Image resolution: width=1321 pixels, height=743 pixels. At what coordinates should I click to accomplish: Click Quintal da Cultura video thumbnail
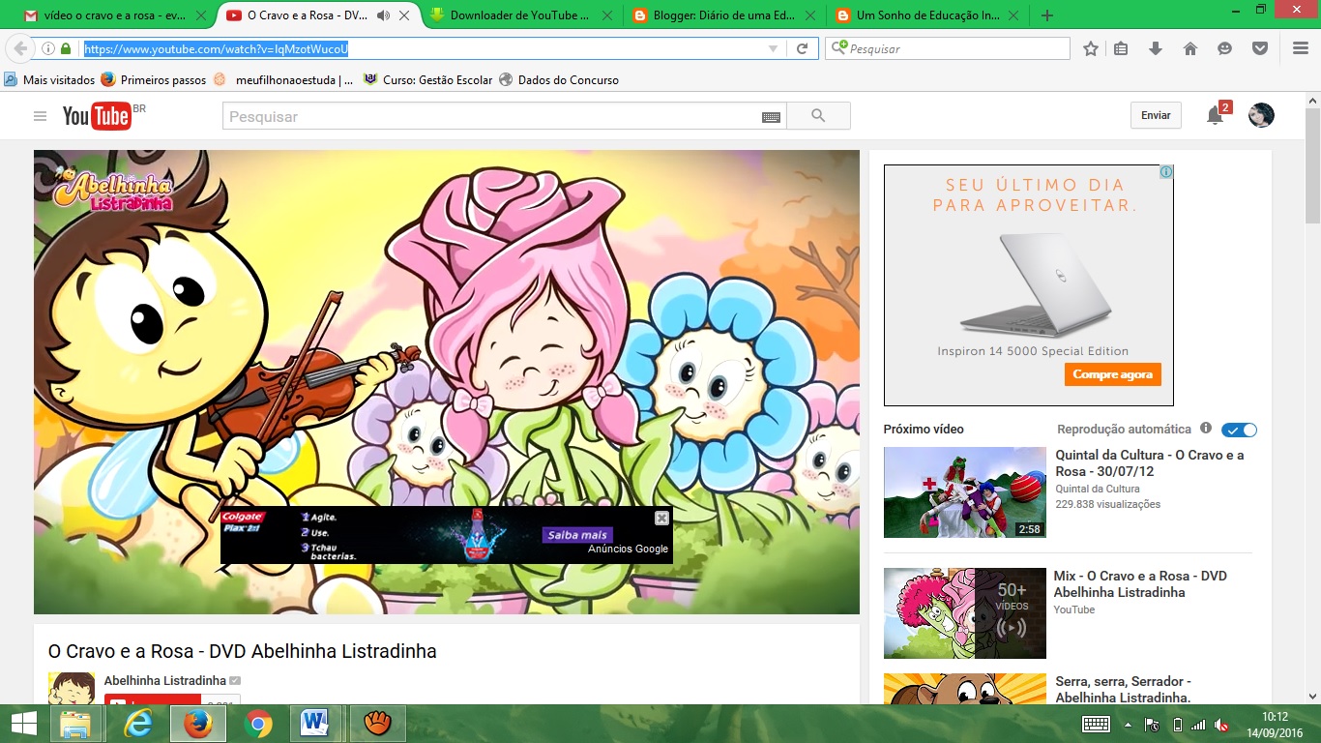coord(965,492)
